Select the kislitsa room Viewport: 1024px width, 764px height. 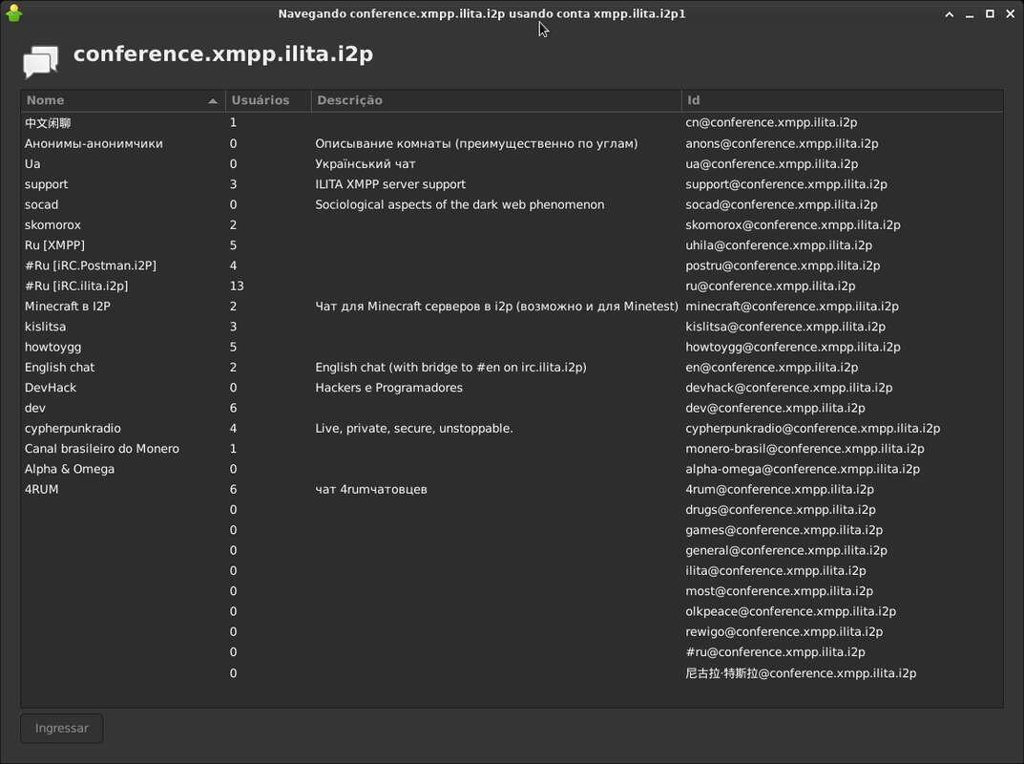click(512, 326)
